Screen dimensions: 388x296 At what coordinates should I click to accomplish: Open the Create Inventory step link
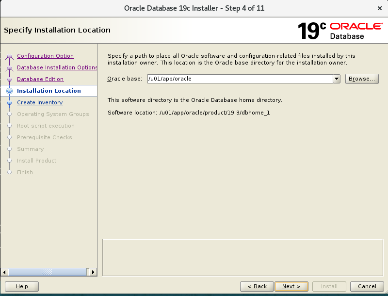coord(40,102)
